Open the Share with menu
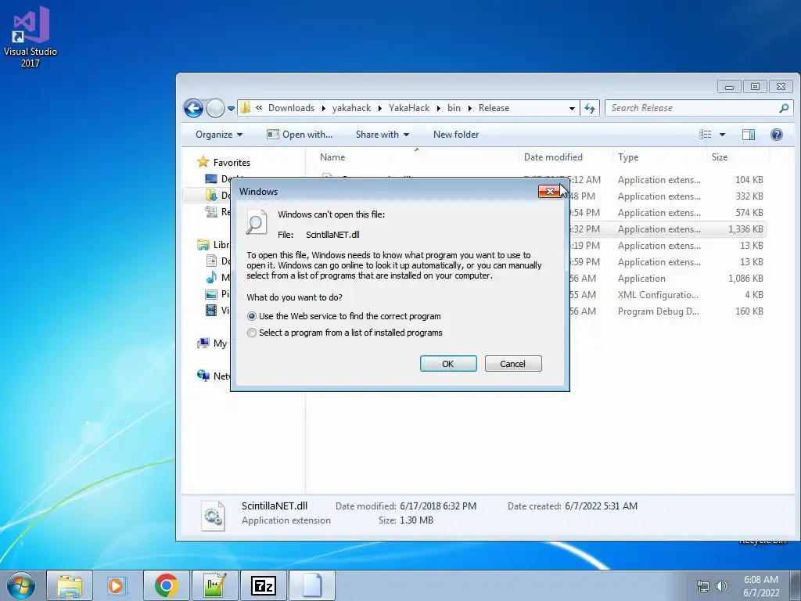 [x=382, y=135]
